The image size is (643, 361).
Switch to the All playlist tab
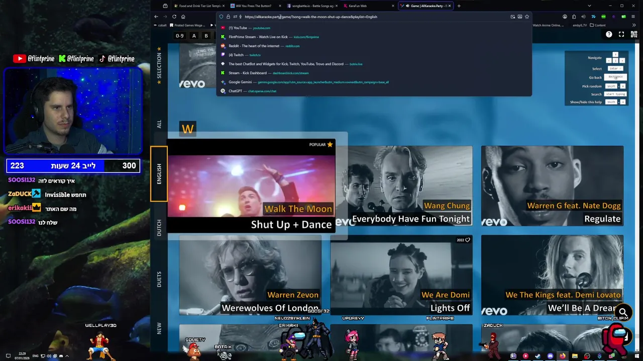click(x=159, y=124)
